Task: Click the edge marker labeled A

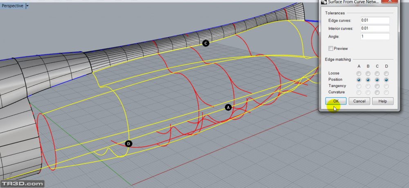Action: (x=228, y=107)
